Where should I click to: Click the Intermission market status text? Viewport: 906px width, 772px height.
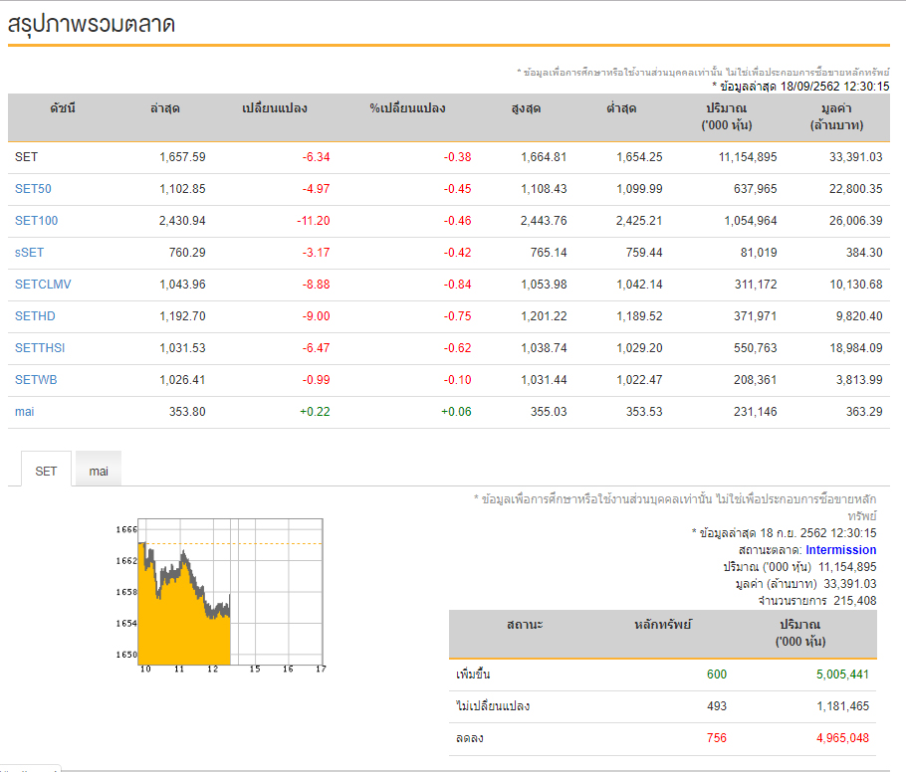point(840,550)
